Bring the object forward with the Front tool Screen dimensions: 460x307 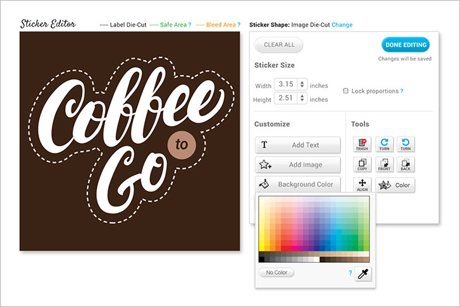[384, 164]
